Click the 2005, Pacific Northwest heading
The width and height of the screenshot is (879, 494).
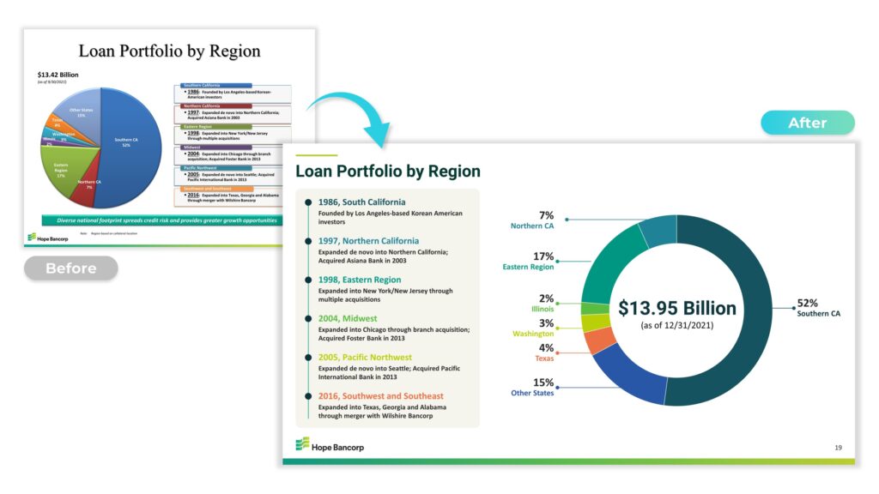point(365,358)
